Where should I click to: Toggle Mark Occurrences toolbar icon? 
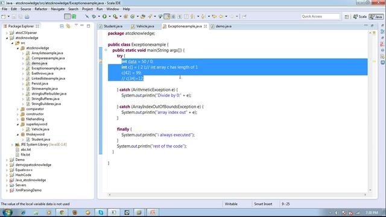click(x=160, y=16)
